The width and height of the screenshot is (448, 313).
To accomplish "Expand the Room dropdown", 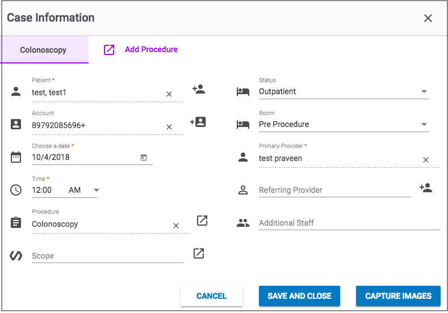I will [x=424, y=125].
